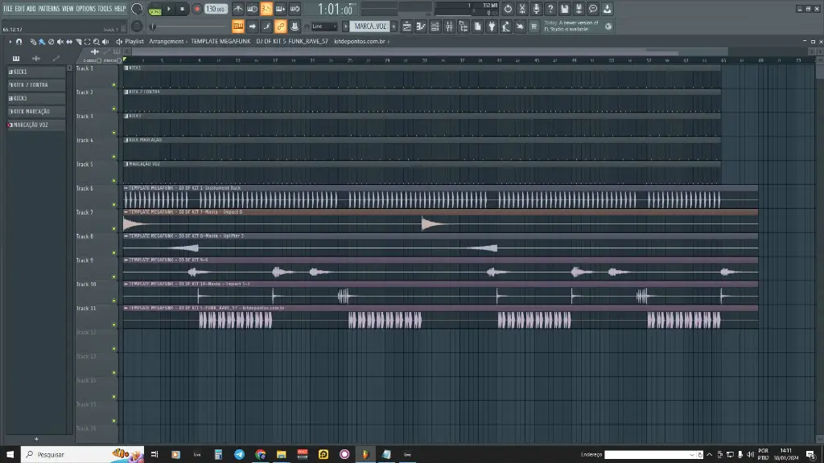Open the EDIT menu
The image size is (824, 463).
tap(19, 8)
